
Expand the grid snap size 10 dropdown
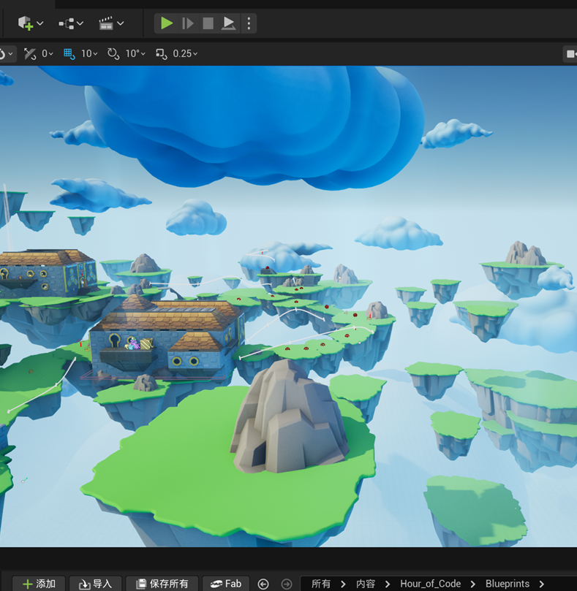[90, 53]
